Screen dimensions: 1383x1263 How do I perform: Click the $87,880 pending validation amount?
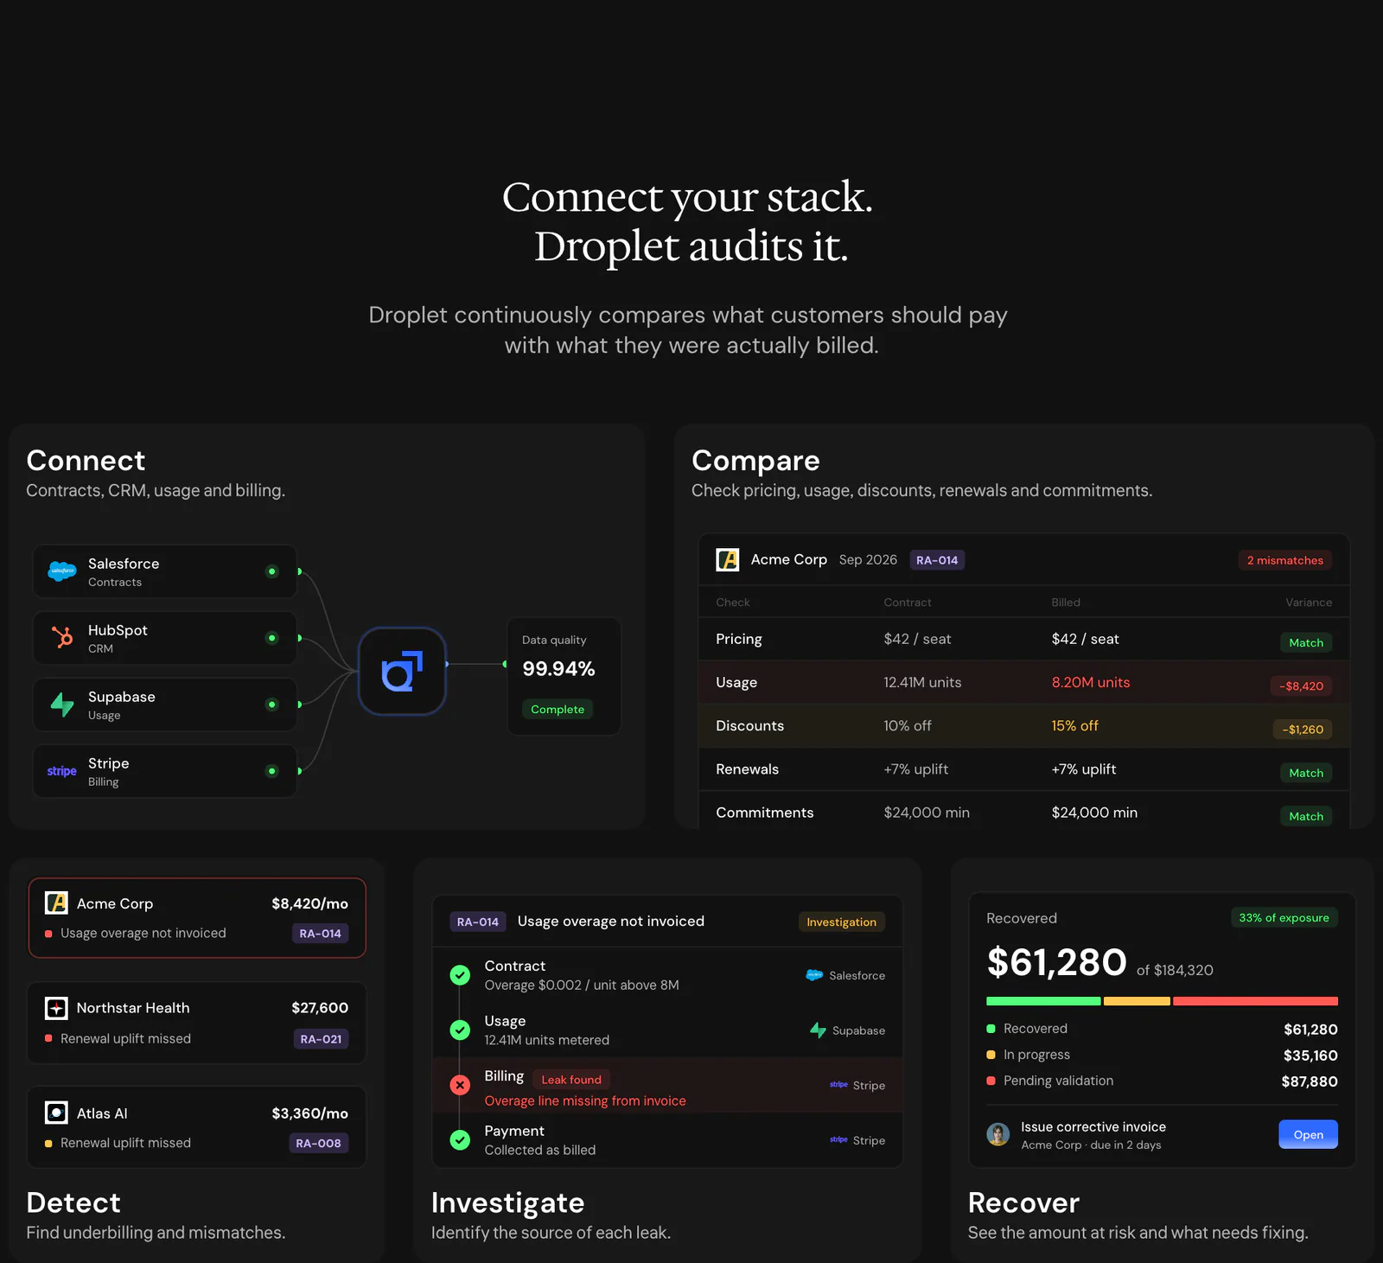[1310, 1081]
